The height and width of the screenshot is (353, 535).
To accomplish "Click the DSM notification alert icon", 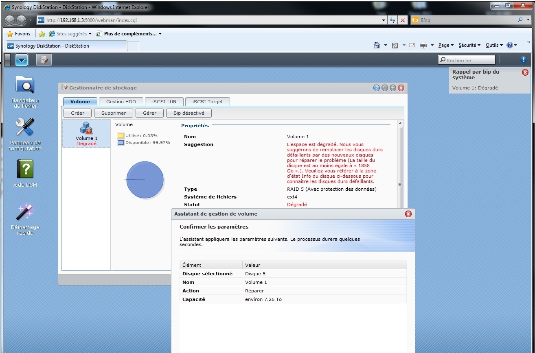I will pyautogui.click(x=524, y=60).
